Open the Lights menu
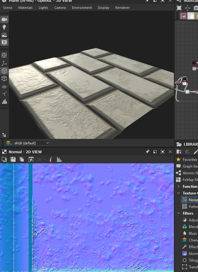This screenshot has height=272, width=198. tap(43, 8)
